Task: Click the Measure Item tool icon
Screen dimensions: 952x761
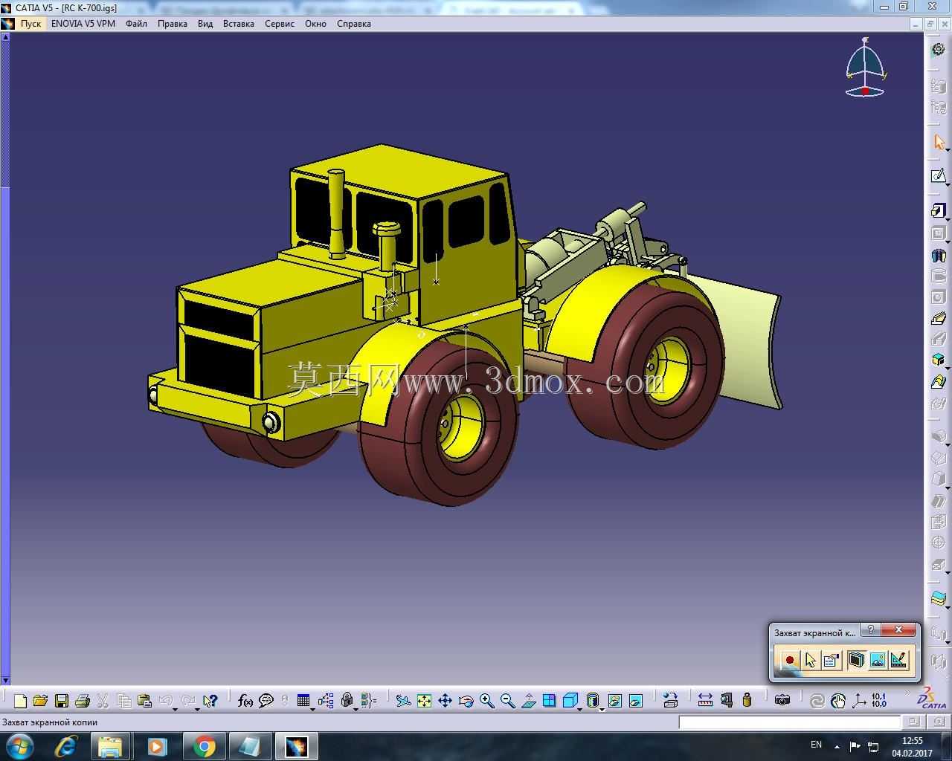Action: (x=727, y=700)
